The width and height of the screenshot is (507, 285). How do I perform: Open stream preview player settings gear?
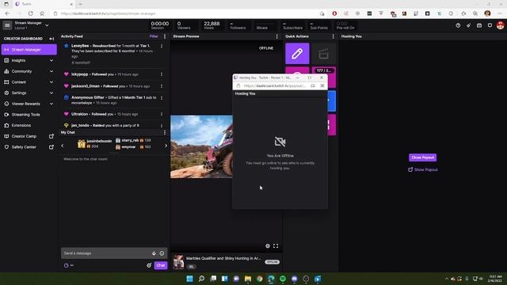tap(268, 246)
